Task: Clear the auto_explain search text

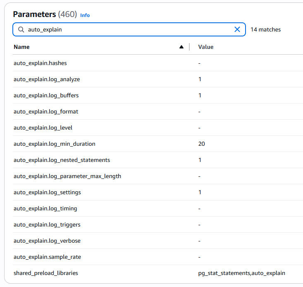Action: coord(237,29)
